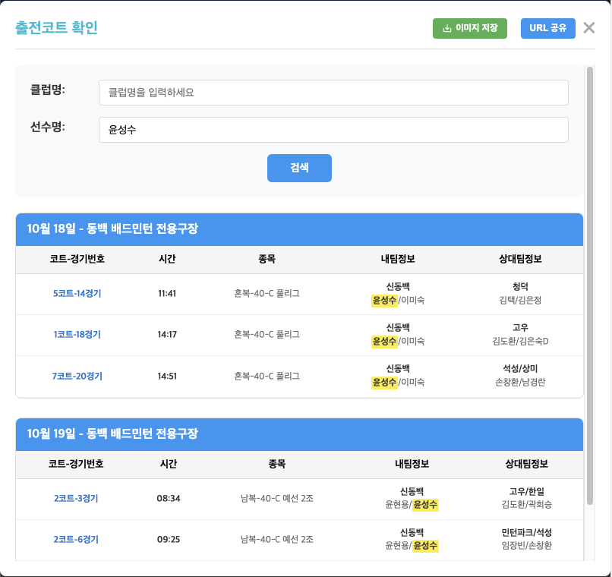612x577 pixels.
Task: Click opponent 김도환/김은숙D in the 14:17 row
Action: pyautogui.click(x=520, y=342)
